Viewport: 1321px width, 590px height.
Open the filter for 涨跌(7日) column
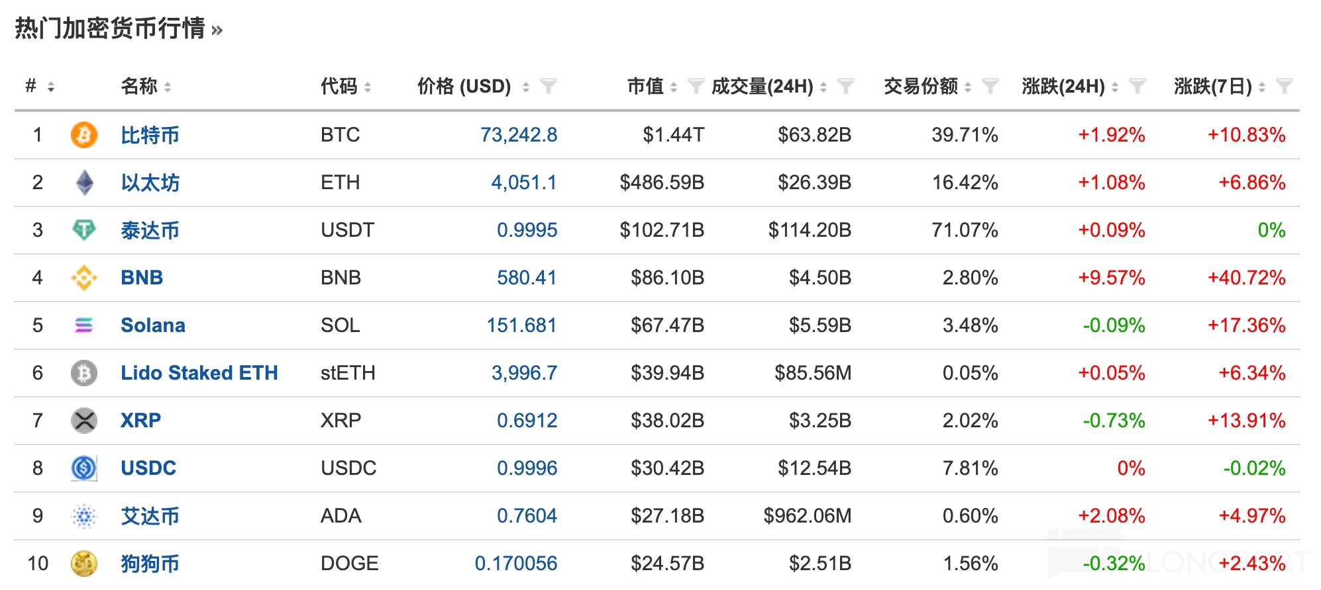[x=1284, y=86]
